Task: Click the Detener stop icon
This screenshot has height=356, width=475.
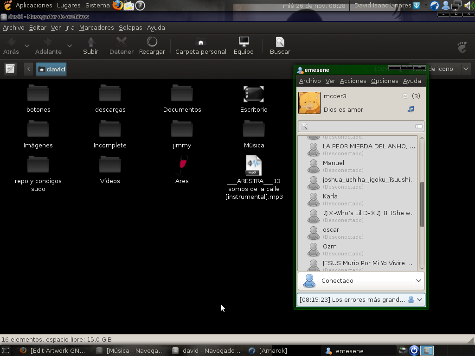Action: (x=122, y=42)
